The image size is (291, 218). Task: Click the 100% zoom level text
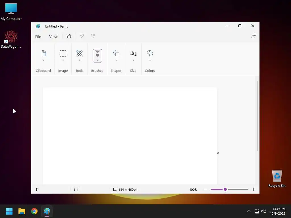click(193, 190)
